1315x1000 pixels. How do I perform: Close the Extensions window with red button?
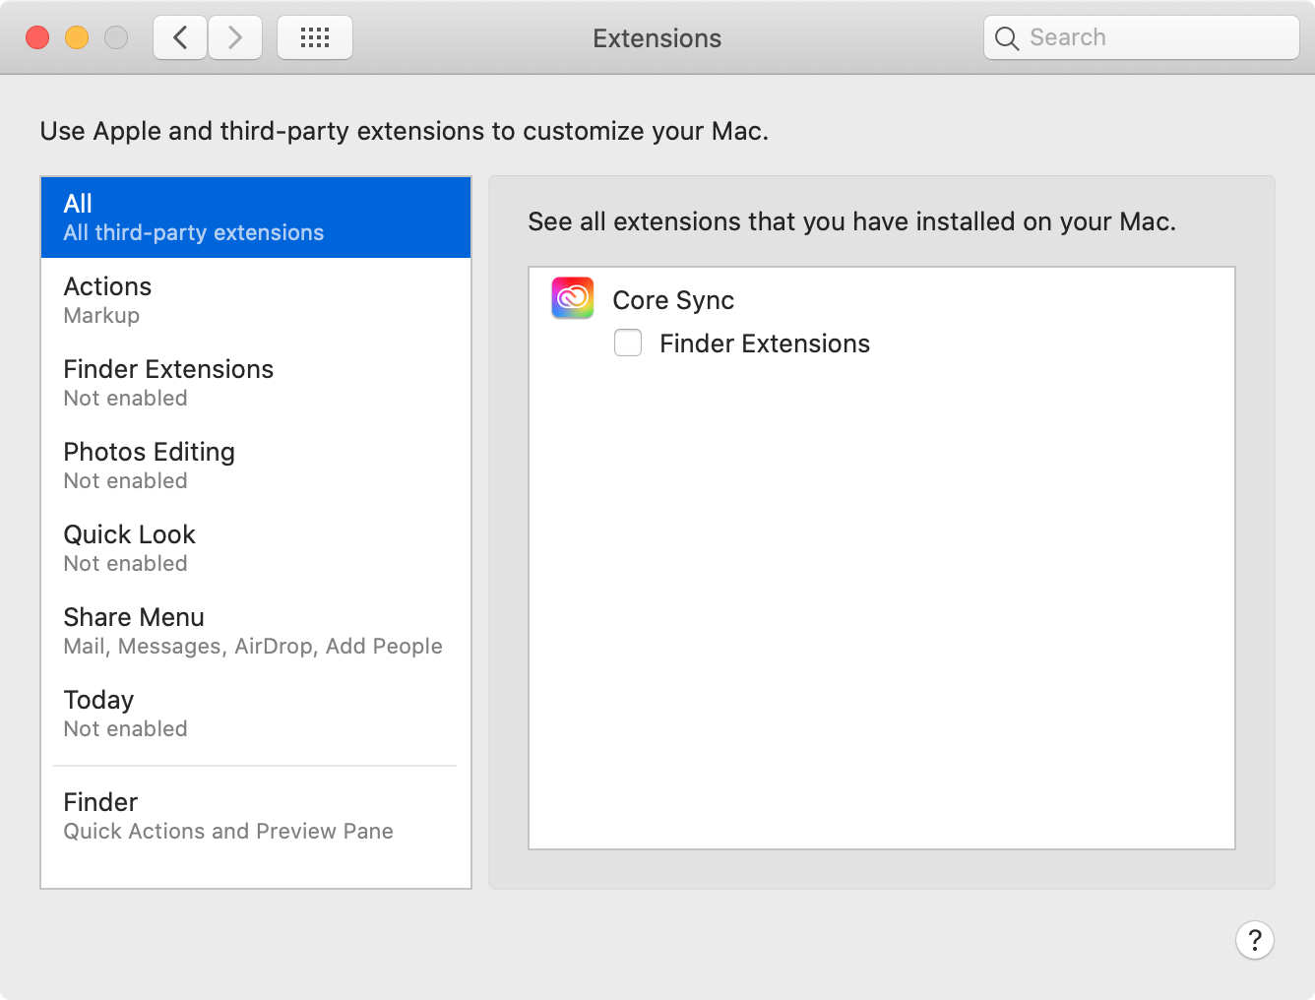(x=37, y=37)
